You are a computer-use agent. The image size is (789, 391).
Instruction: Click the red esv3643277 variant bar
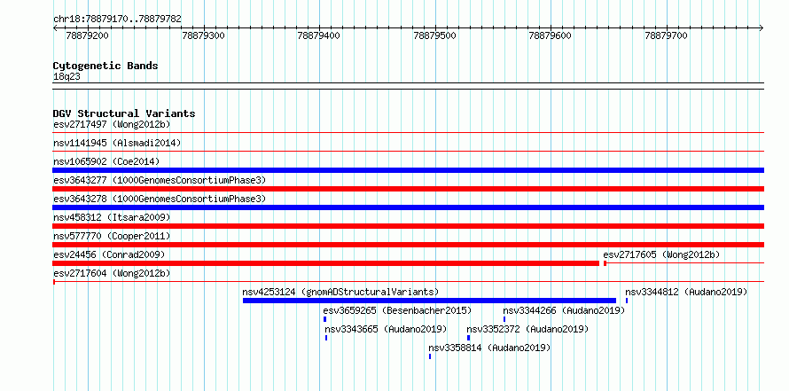coord(409,189)
